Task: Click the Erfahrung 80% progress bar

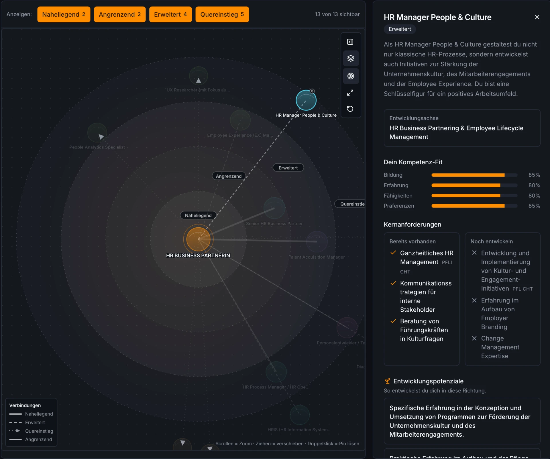Action: (474, 185)
